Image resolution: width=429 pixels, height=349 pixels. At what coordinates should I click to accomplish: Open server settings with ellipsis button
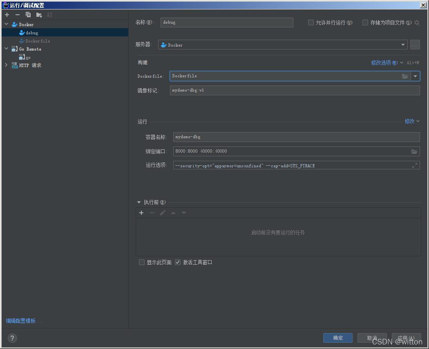415,45
